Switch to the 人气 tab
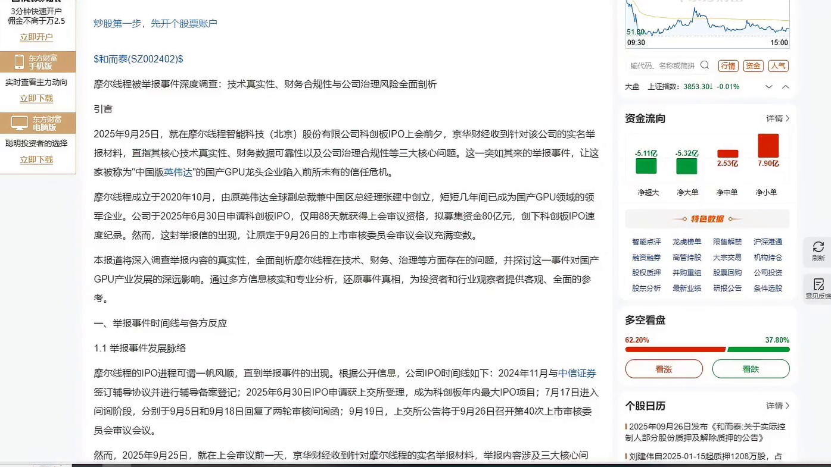This screenshot has width=831, height=467. pos(779,66)
